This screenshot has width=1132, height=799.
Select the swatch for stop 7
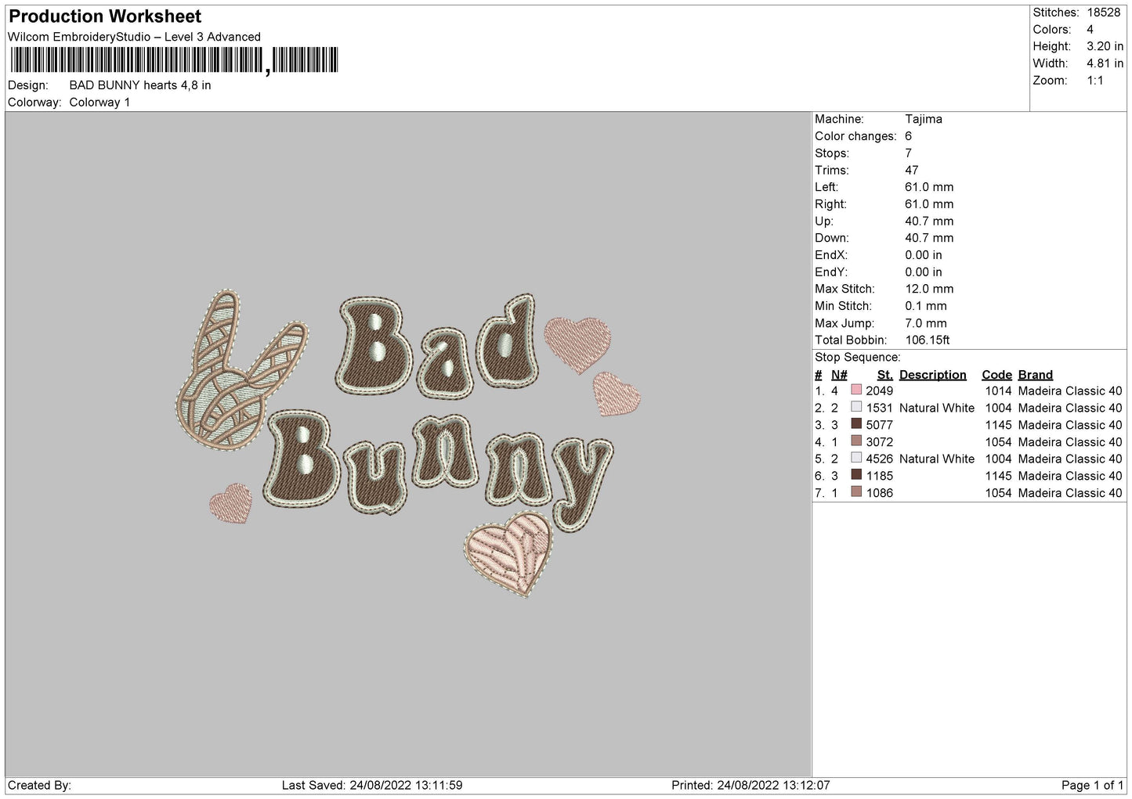(x=856, y=493)
